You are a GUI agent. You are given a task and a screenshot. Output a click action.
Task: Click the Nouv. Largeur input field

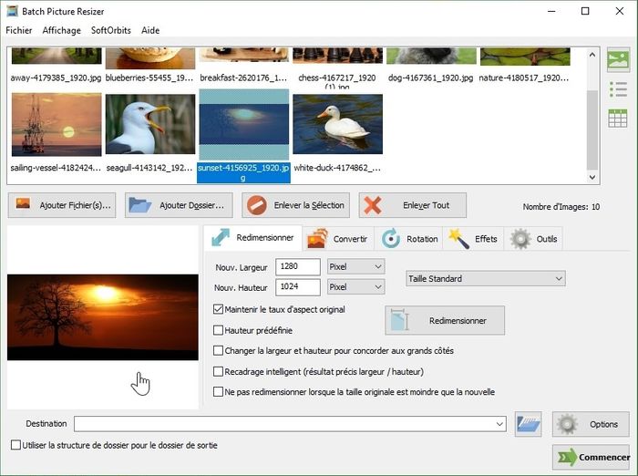point(297,266)
